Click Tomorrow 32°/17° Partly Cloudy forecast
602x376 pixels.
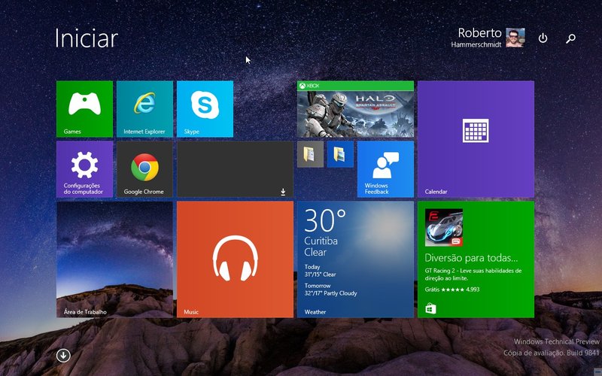point(330,290)
